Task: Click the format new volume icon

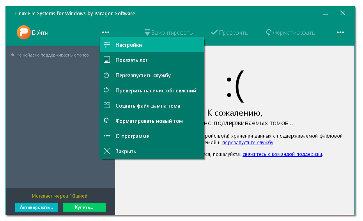Action: pos(106,120)
